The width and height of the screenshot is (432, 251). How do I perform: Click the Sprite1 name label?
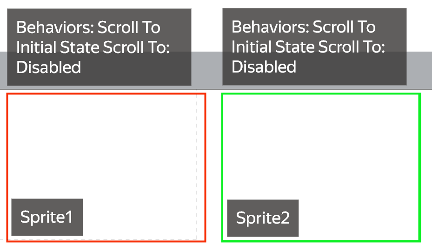[x=47, y=217]
